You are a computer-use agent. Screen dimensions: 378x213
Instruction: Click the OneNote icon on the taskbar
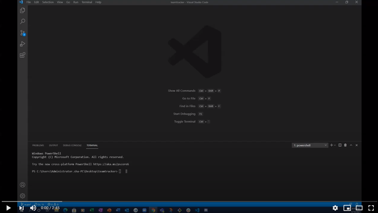pyautogui.click(x=101, y=210)
